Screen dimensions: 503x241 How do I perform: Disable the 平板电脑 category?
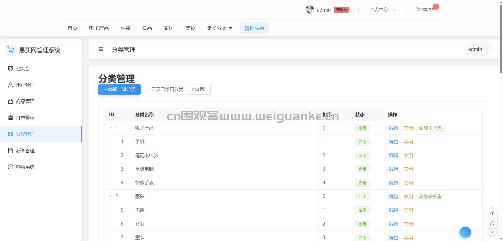408,169
